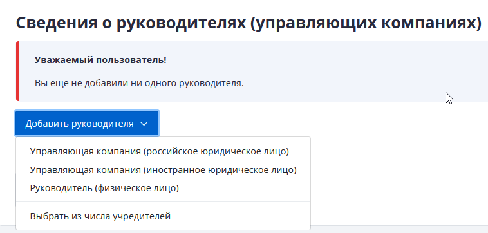This screenshot has width=488, height=233.
Task: Click "(физическое лицо)" in the third option
Action: pos(137,188)
